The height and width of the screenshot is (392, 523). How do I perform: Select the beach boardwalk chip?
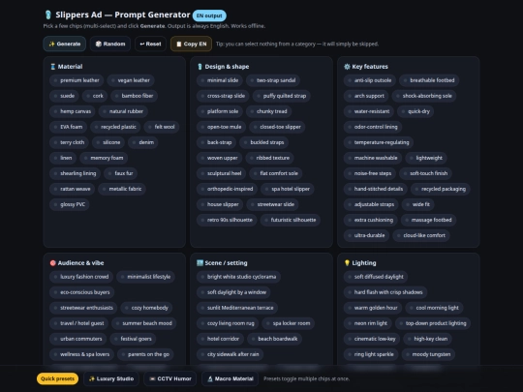[x=274, y=339]
